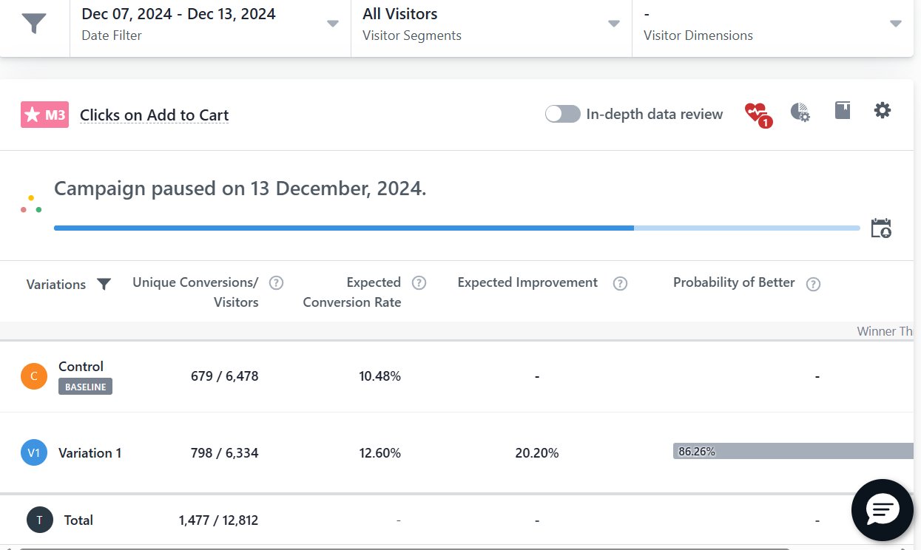Click the 12.60% conversion rate
The height and width of the screenshot is (550, 921).
tap(379, 453)
